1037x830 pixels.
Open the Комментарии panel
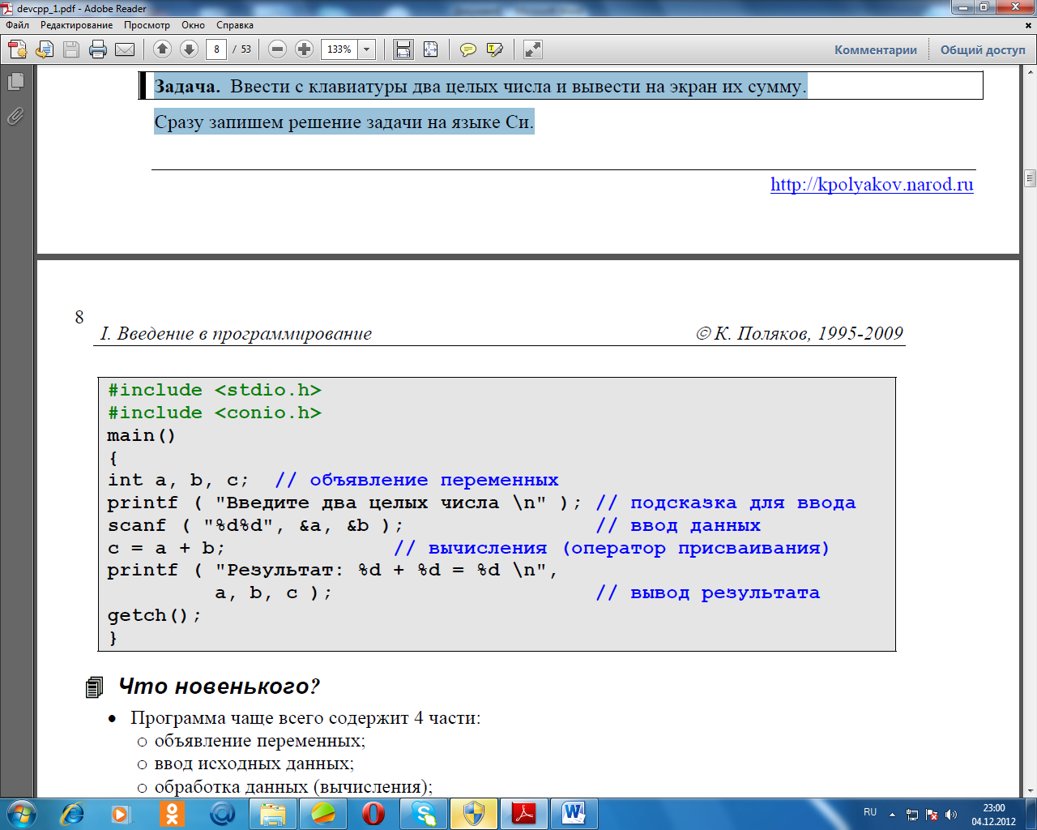click(876, 49)
